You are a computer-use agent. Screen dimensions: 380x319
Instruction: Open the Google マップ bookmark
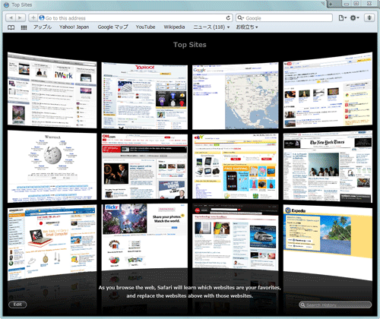click(112, 27)
